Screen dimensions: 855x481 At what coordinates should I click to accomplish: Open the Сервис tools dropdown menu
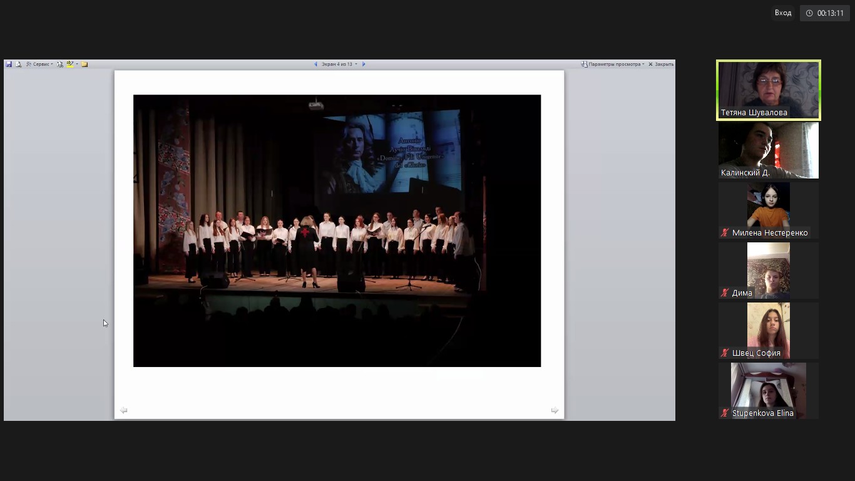(x=39, y=64)
